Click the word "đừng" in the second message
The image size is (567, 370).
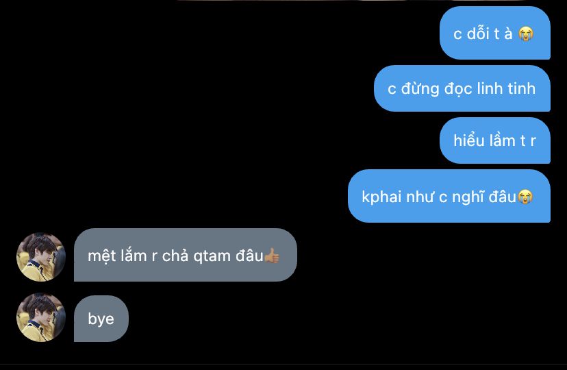420,88
